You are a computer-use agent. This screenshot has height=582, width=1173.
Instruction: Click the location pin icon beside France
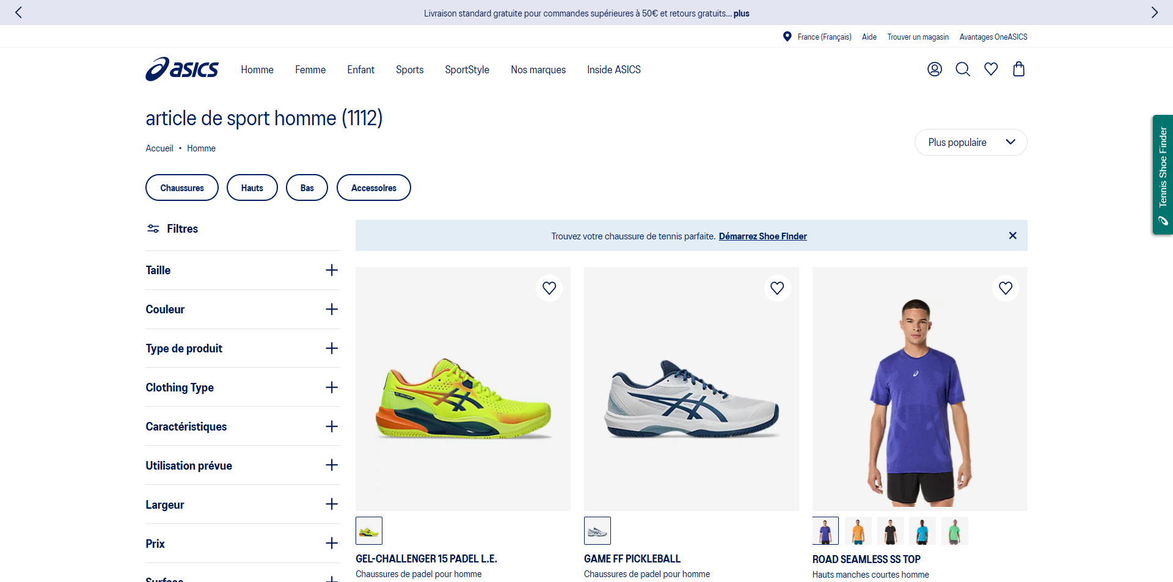(787, 37)
